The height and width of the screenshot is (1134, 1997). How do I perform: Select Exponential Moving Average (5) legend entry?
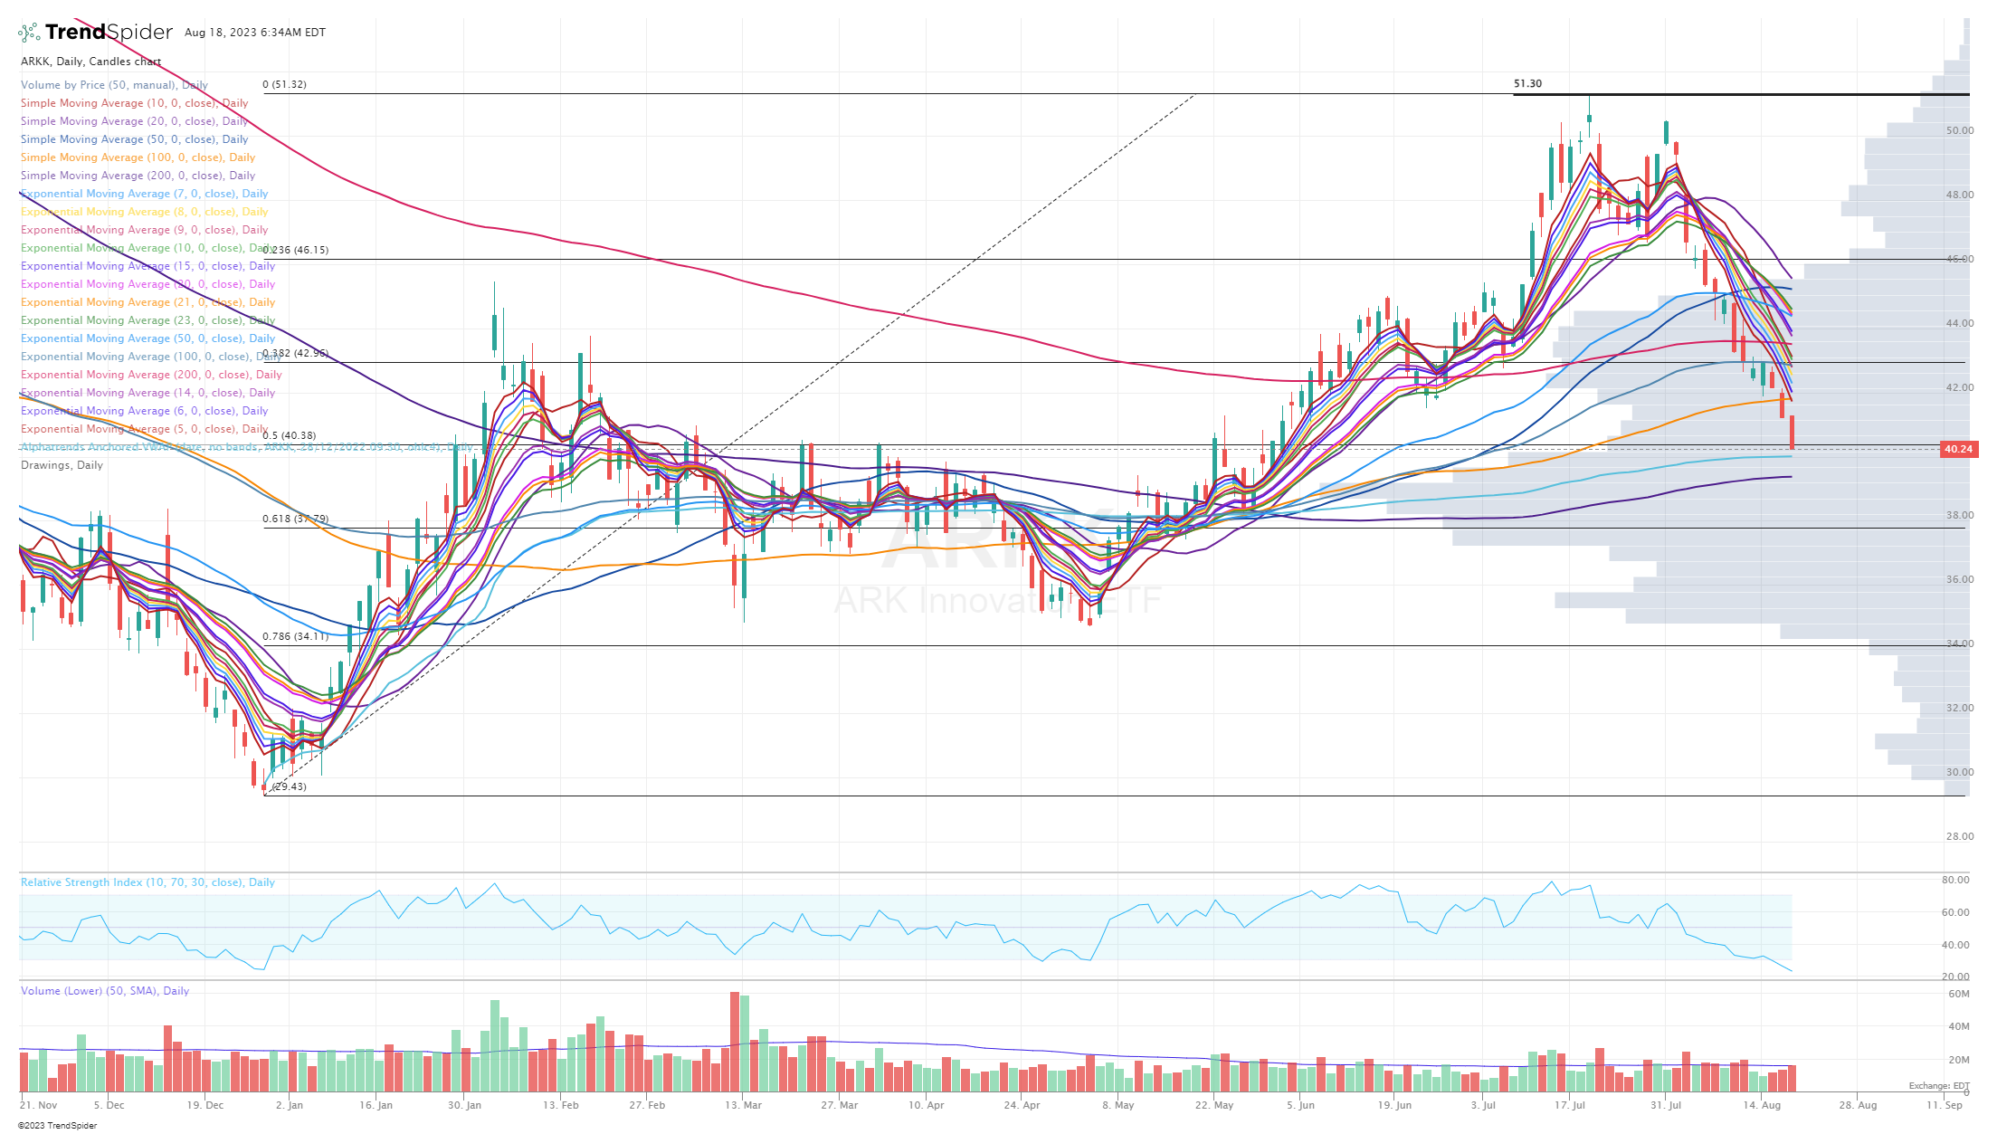tap(144, 429)
